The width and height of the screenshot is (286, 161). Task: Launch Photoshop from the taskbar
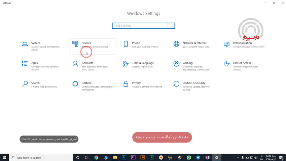click(124, 157)
